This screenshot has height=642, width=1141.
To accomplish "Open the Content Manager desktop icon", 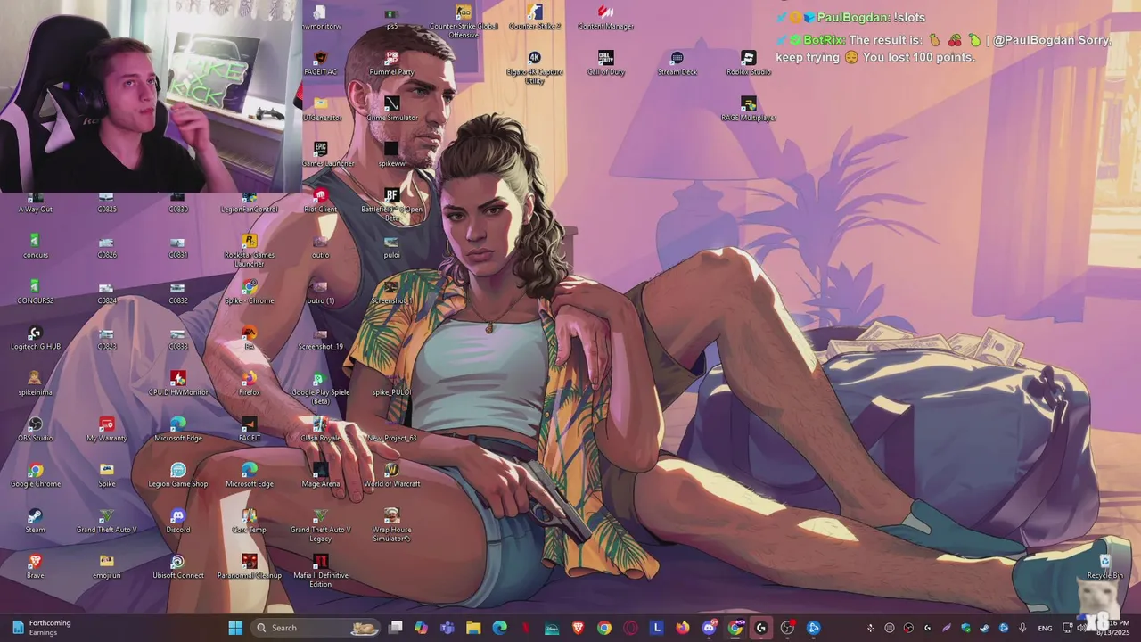I will [606, 17].
